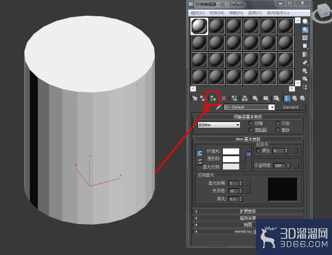This screenshot has height=255, width=332.
Task: Check the 自发光 颜色 checkbox
Action: click(258, 151)
